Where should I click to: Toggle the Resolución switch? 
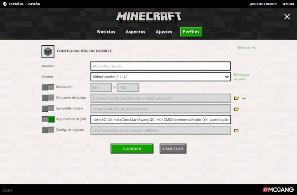[x=48, y=87]
